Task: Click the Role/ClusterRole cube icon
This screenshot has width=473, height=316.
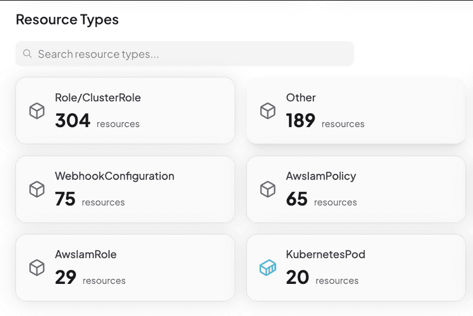Action: tap(37, 111)
